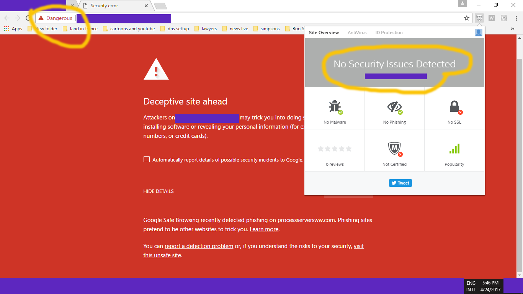Click the user account icon in WebAdvisor popup
The image size is (523, 294).
[478, 33]
